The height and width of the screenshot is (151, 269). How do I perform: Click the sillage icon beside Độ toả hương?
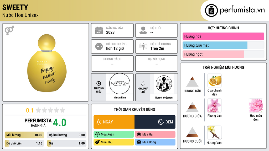[x=143, y=46]
